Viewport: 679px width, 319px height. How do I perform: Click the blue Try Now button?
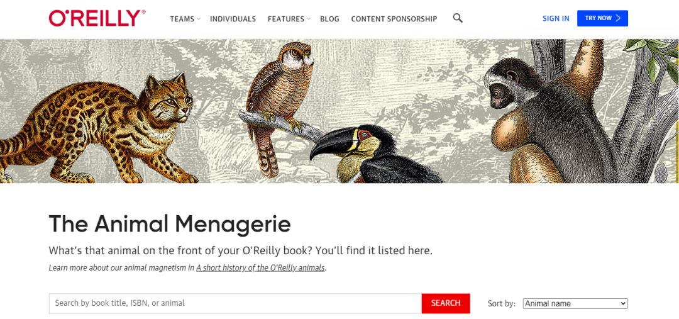(602, 18)
